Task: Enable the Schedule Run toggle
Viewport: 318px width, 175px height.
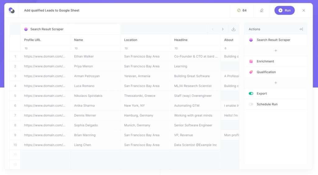Action: tap(251, 104)
